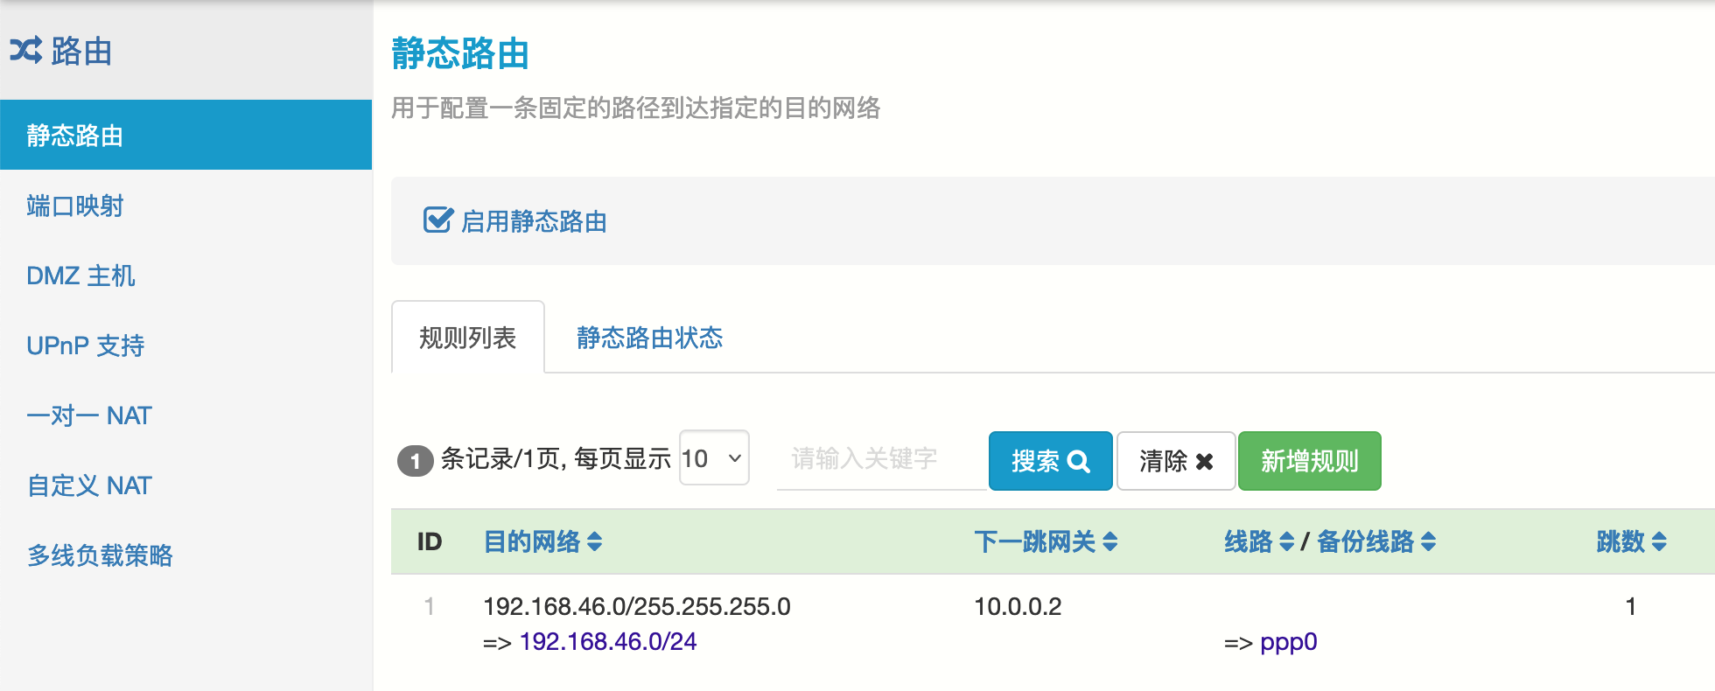
Task: Open the ppp0 line link
Action: (1288, 642)
